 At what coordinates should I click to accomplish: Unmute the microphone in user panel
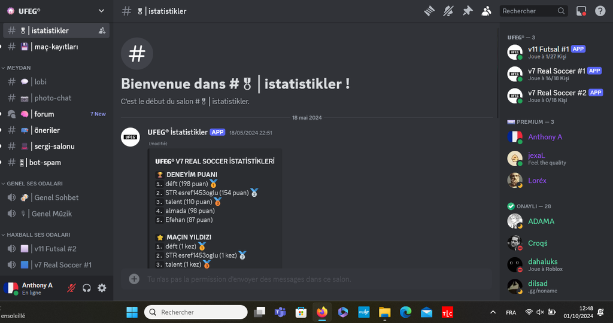(72, 288)
